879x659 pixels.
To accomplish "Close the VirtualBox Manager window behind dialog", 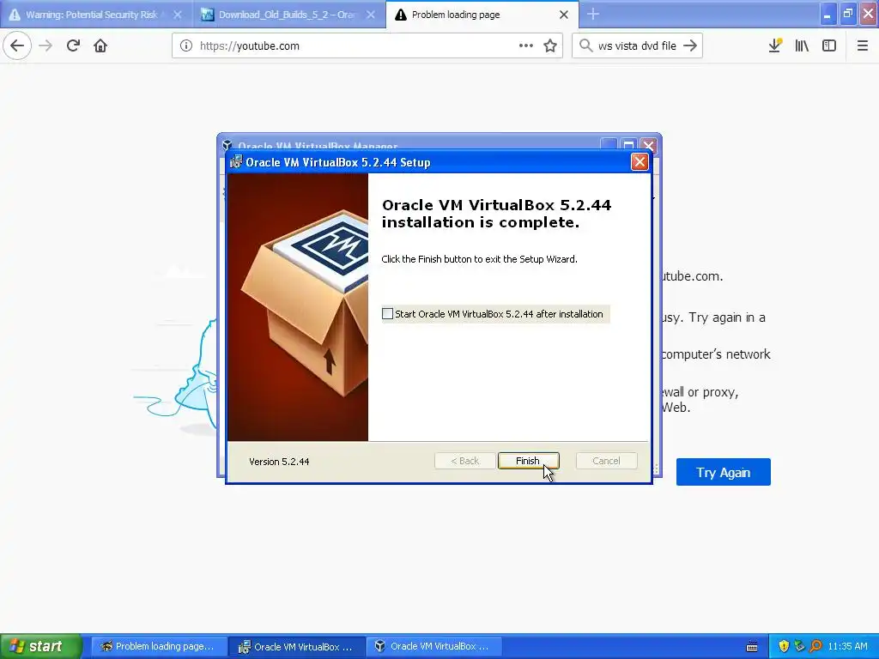I will pos(649,145).
